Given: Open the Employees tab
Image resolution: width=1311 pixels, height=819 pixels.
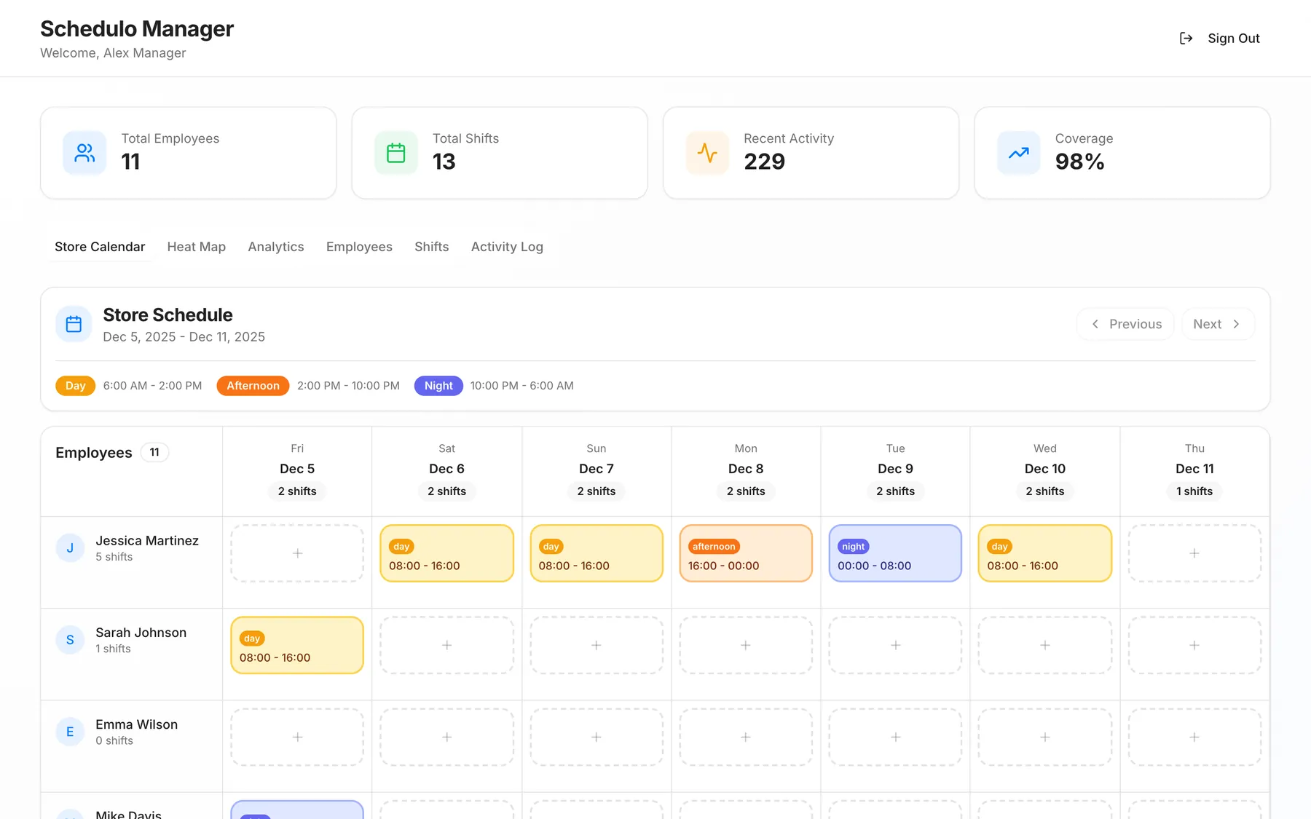Looking at the screenshot, I should (359, 247).
